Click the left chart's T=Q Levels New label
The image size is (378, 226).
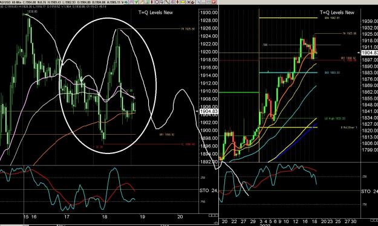click(155, 13)
